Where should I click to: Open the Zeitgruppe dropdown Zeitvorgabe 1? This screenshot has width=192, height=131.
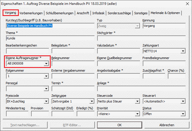click(x=73, y=101)
